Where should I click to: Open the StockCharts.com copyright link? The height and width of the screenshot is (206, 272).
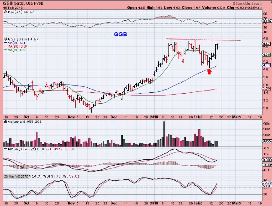point(248,3)
